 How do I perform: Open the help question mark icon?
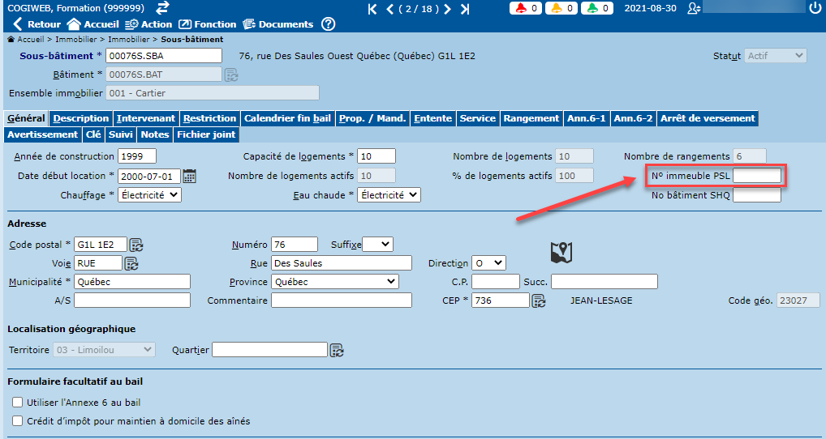pyautogui.click(x=328, y=24)
